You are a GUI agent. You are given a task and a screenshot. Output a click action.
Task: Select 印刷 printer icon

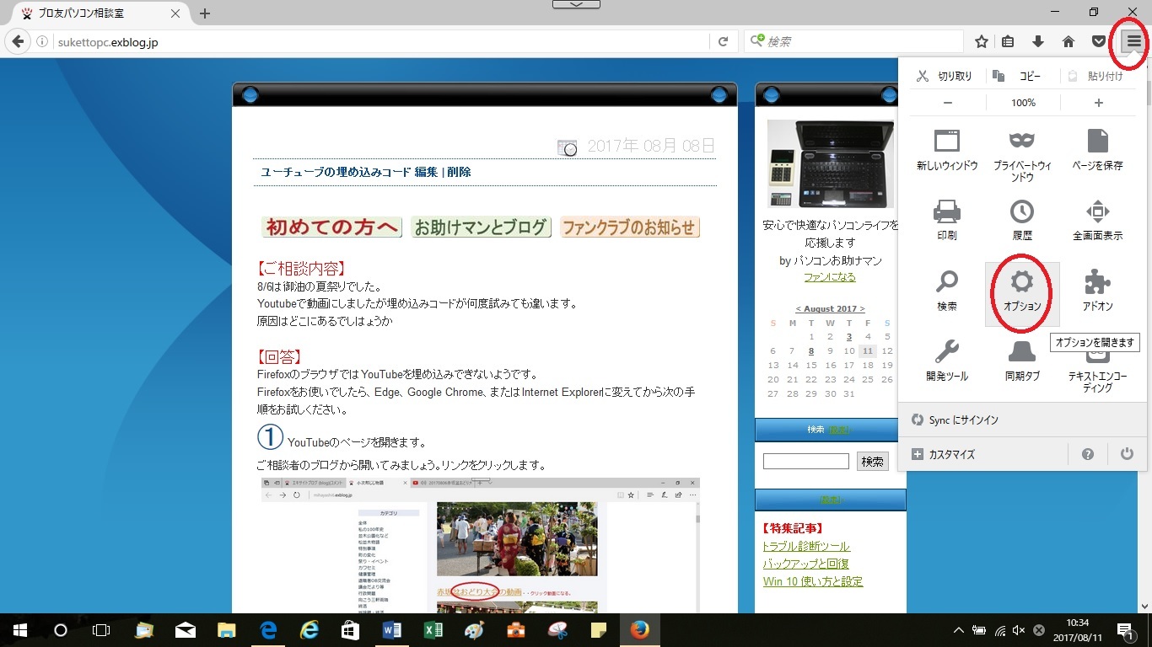click(x=947, y=220)
